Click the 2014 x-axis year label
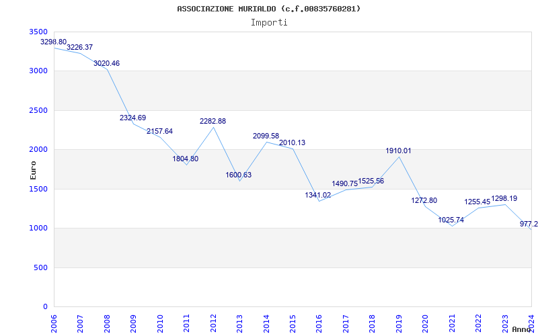The height and width of the screenshot is (336, 538). (266, 324)
